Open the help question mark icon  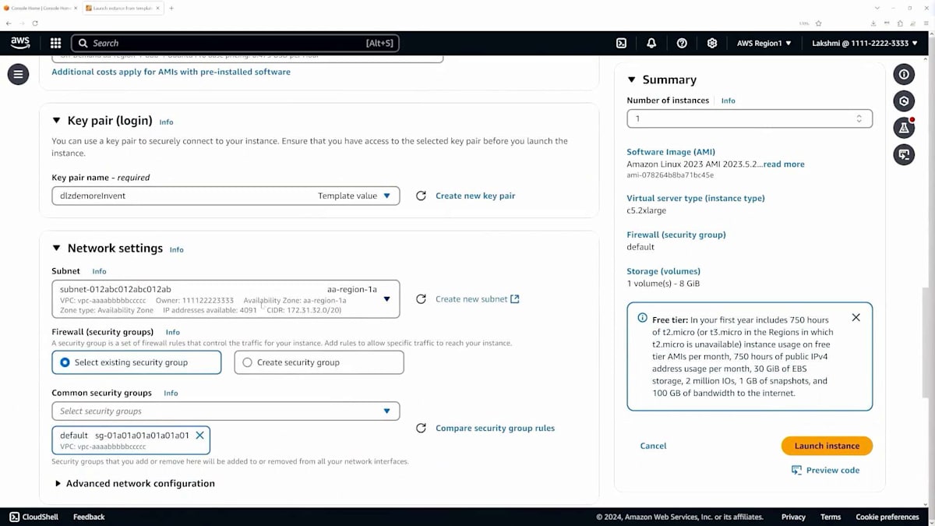pyautogui.click(x=682, y=44)
